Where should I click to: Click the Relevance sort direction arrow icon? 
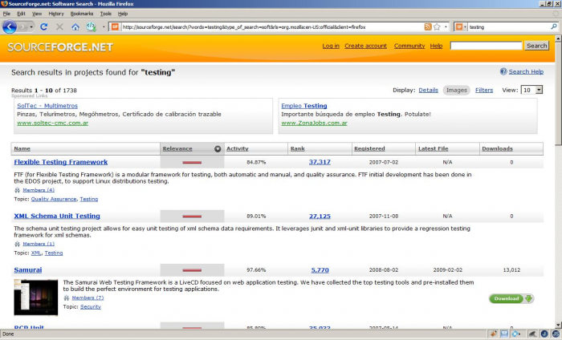218,149
